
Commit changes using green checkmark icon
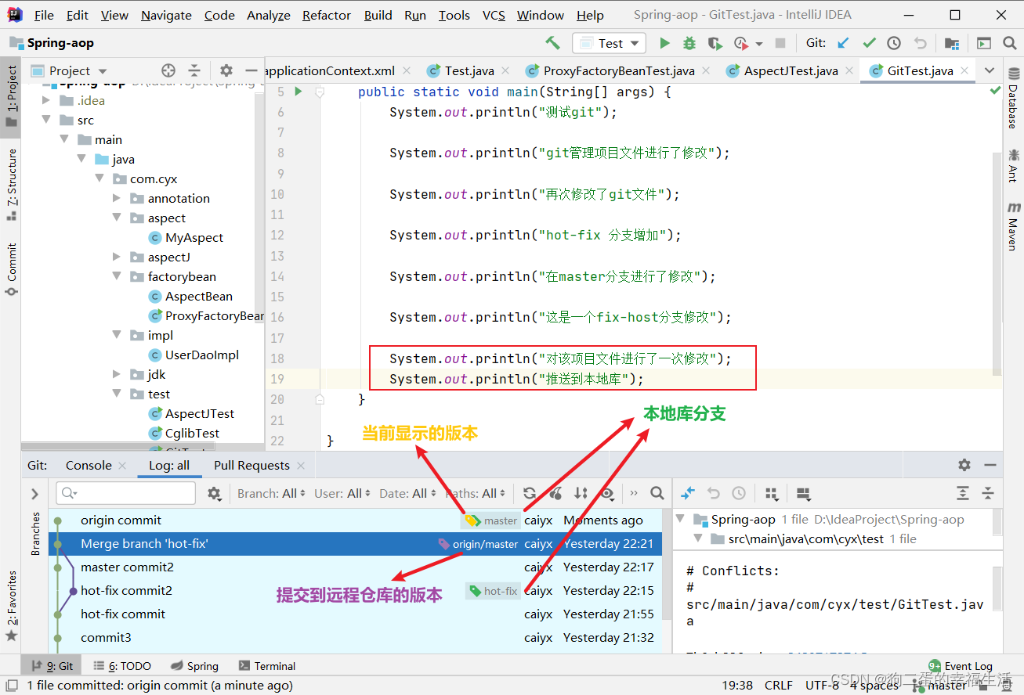(x=869, y=43)
